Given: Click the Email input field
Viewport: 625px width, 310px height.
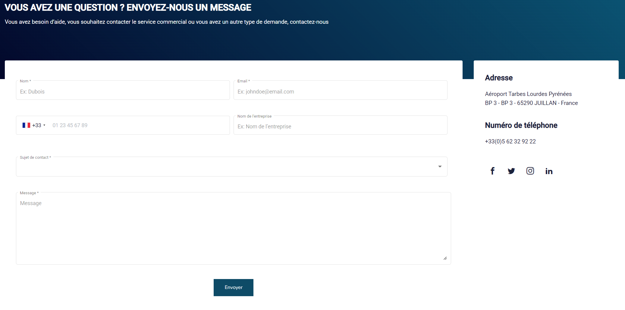Looking at the screenshot, I should pos(340,92).
